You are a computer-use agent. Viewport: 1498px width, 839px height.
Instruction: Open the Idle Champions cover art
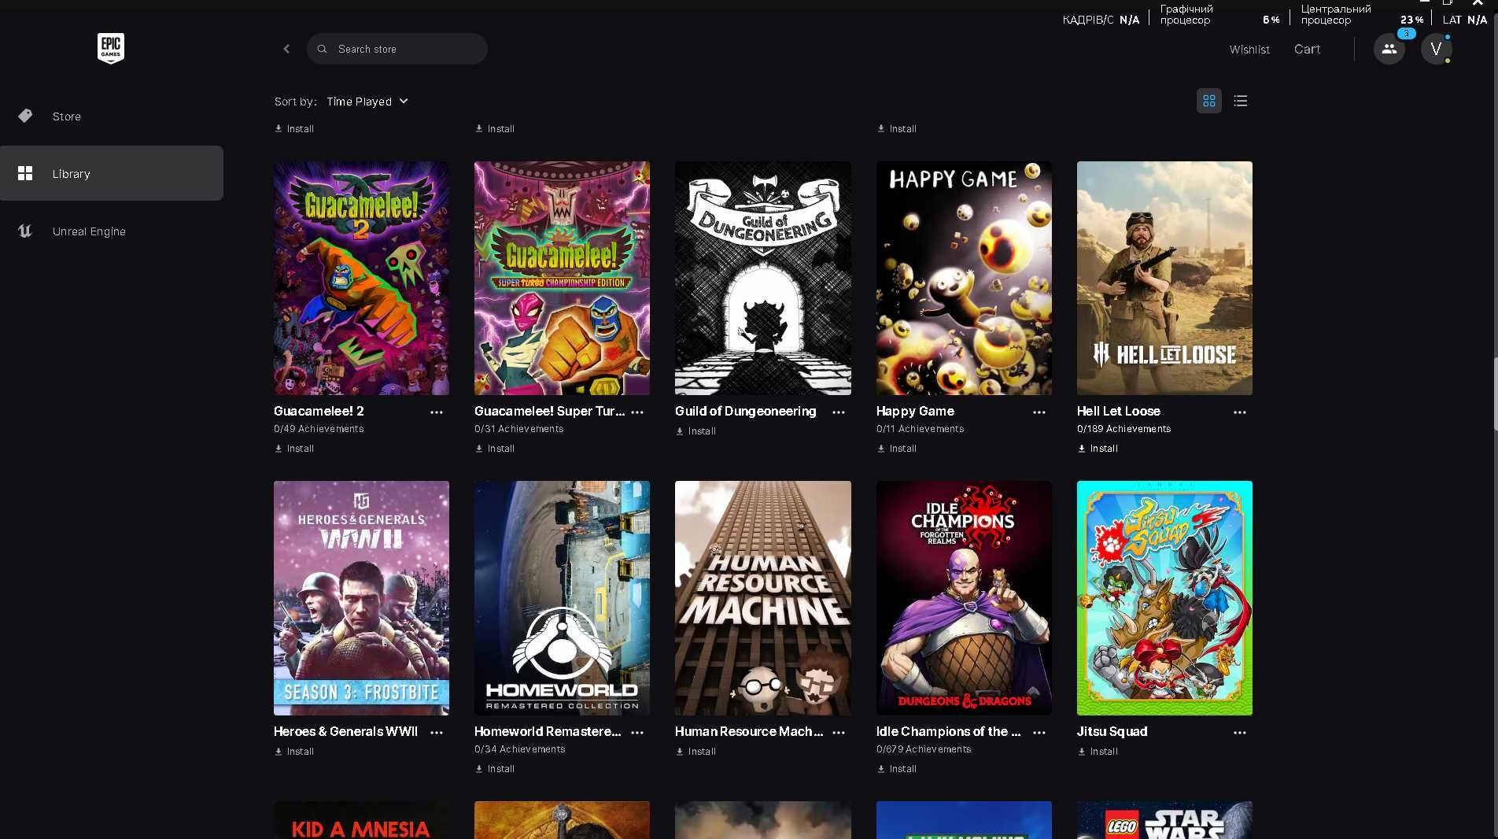tap(964, 598)
